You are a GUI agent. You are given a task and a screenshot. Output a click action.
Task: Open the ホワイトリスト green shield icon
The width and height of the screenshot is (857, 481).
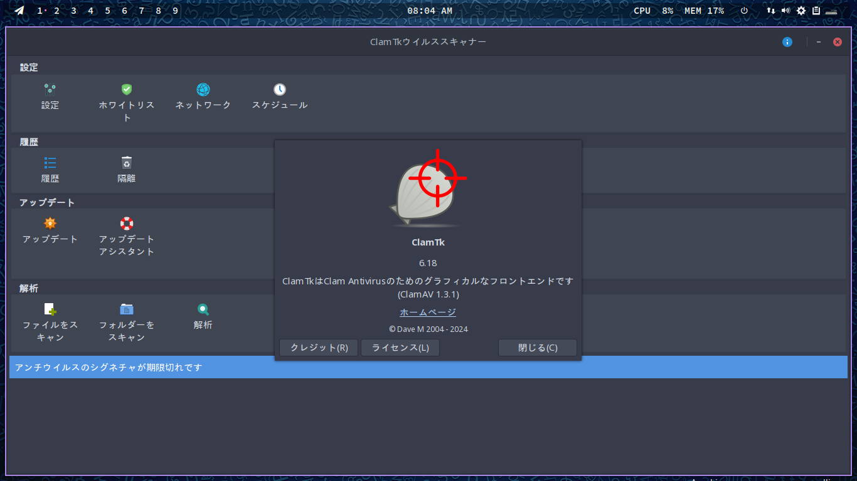point(127,90)
